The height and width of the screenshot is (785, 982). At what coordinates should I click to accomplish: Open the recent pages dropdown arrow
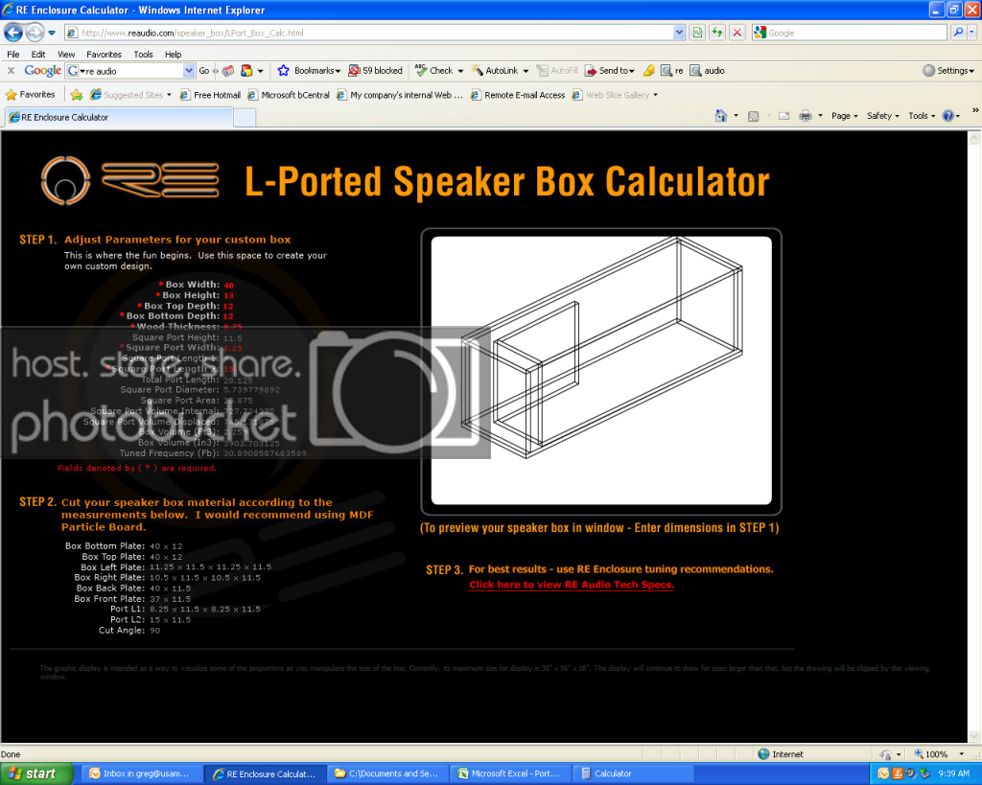52,33
